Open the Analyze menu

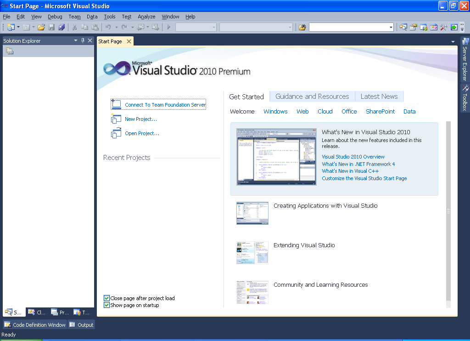(x=146, y=17)
